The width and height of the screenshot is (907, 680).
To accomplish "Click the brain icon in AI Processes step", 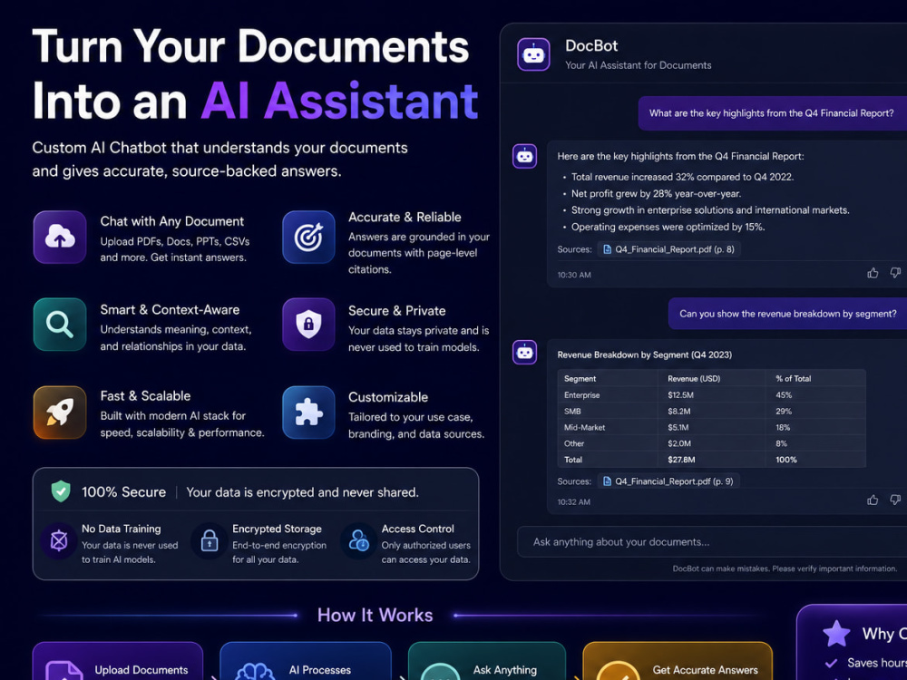I will (255, 672).
